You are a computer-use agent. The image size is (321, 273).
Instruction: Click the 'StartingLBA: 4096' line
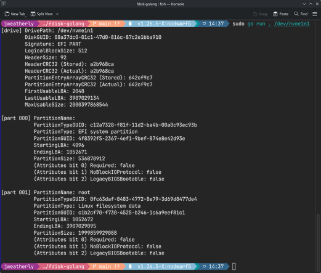click(59, 145)
